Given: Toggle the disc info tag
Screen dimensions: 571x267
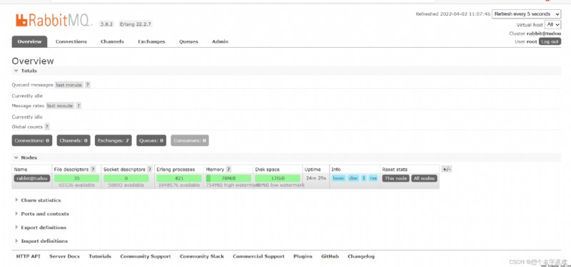Looking at the screenshot, I should [x=353, y=179].
